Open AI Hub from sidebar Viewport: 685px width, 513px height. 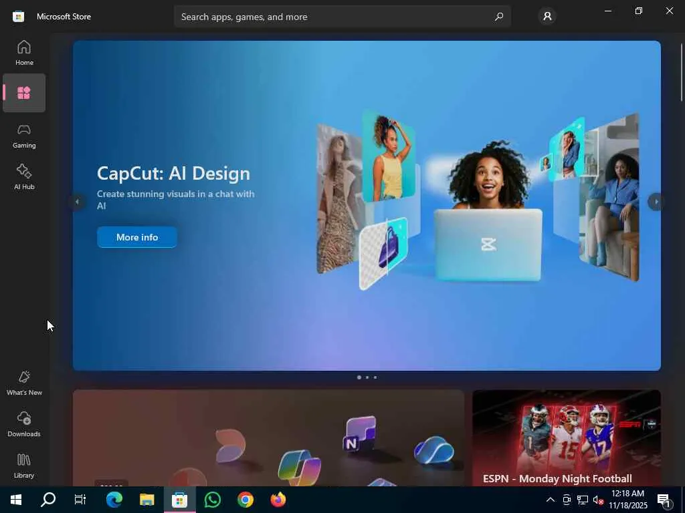point(24,177)
